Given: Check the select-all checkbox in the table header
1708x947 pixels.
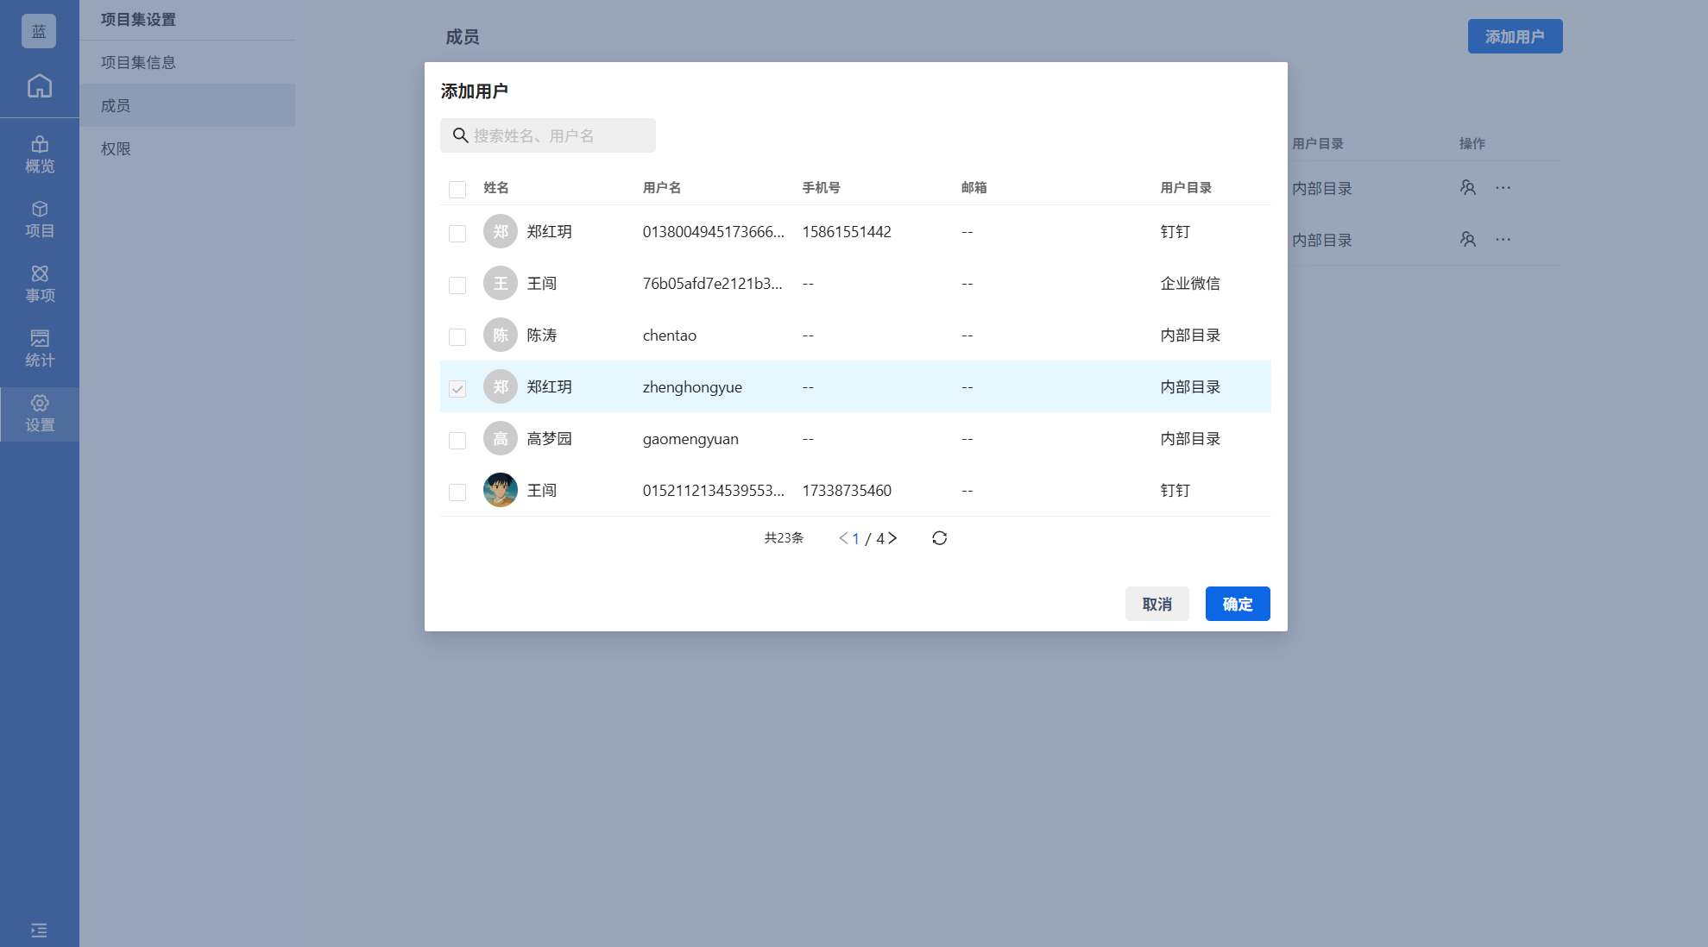Looking at the screenshot, I should [457, 189].
